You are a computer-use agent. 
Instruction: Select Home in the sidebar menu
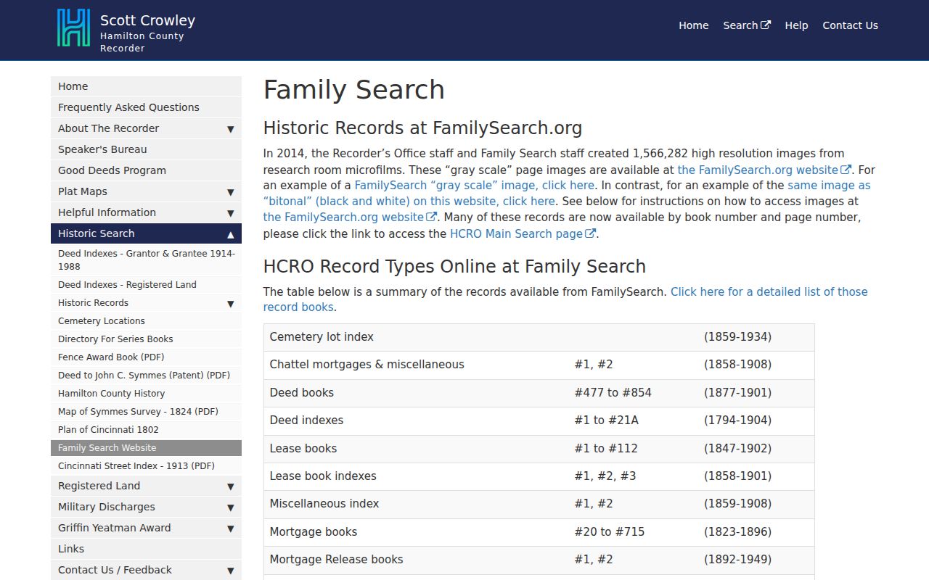click(x=146, y=86)
